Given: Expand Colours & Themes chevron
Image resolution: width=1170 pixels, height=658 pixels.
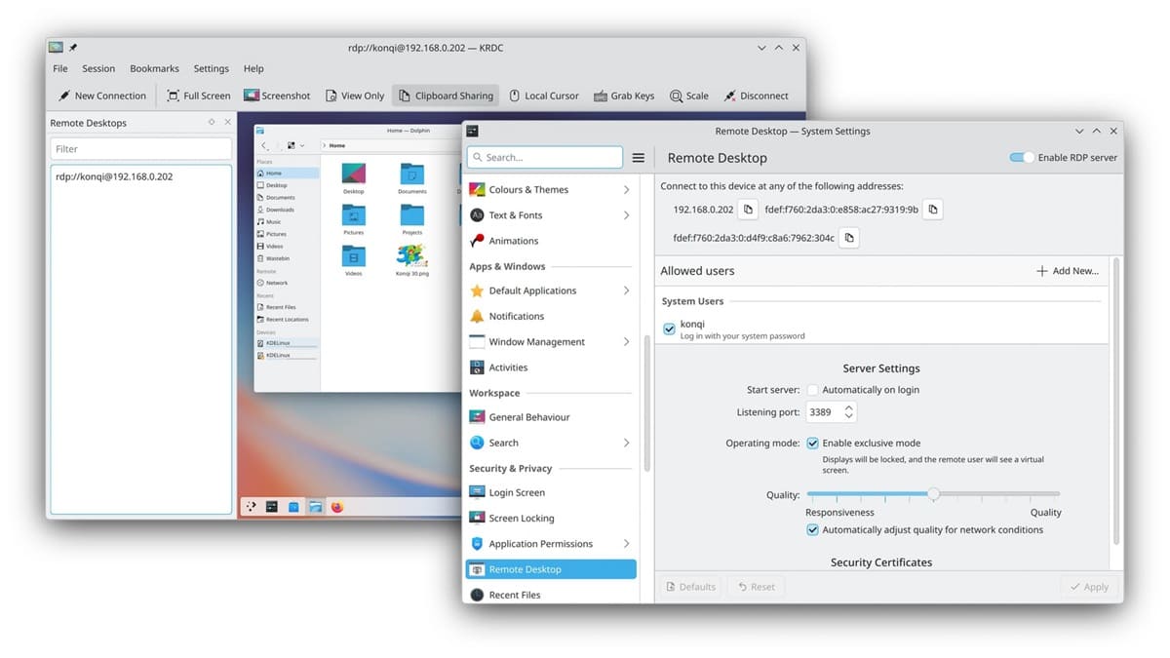Looking at the screenshot, I should click(x=626, y=190).
